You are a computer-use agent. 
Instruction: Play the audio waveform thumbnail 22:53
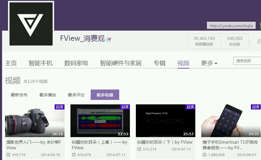point(100,121)
